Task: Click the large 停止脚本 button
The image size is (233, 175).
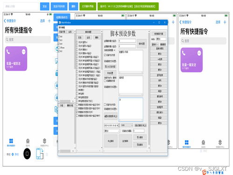Action: point(110,141)
